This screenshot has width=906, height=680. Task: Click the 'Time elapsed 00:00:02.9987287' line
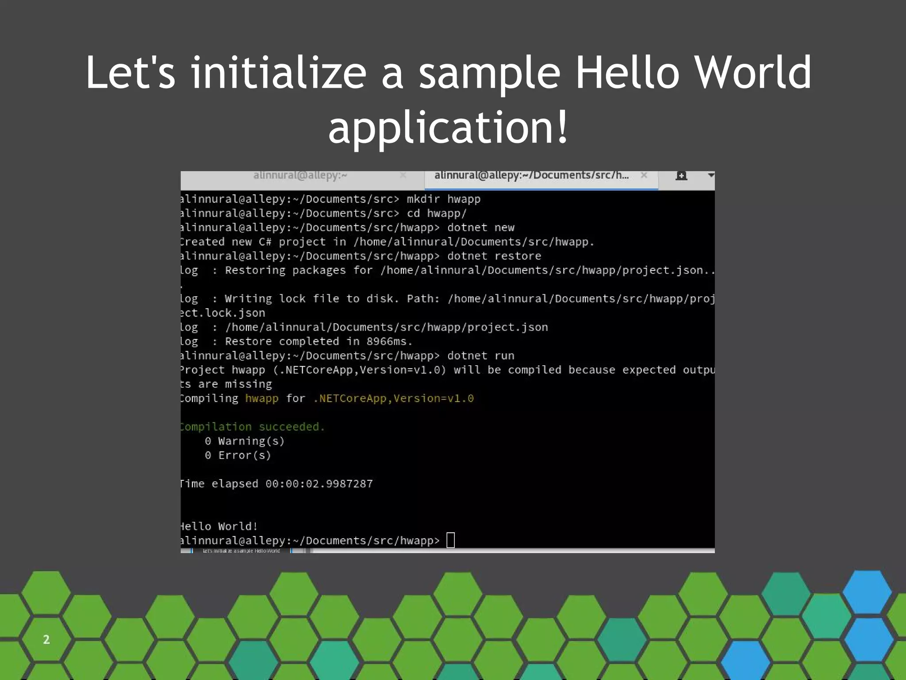[x=277, y=484]
